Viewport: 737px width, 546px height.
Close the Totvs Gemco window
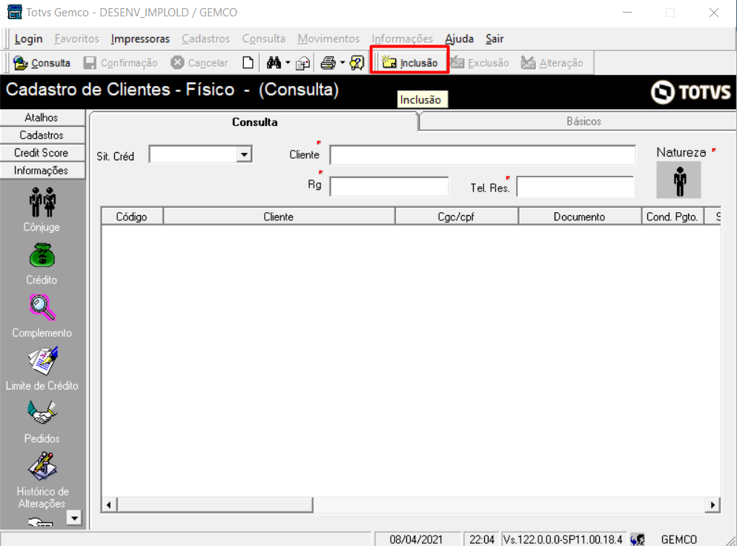[x=713, y=13]
